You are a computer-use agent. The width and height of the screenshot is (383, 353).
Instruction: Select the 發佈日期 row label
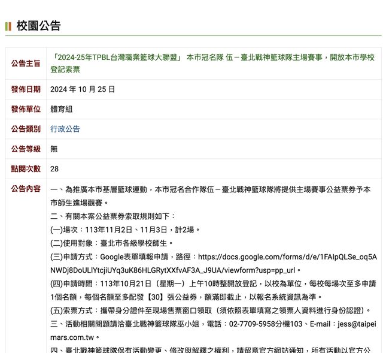26,89
